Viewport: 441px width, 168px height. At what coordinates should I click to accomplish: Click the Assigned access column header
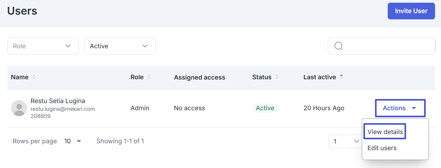tap(200, 77)
